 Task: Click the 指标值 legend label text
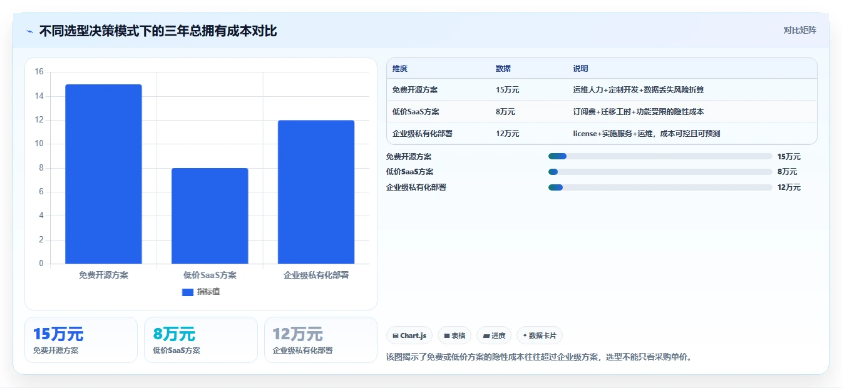pyautogui.click(x=208, y=292)
